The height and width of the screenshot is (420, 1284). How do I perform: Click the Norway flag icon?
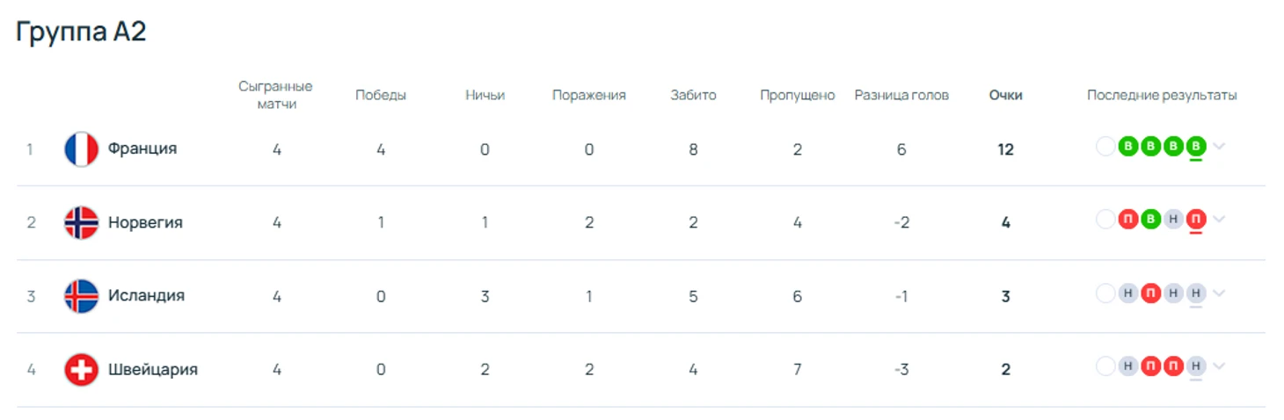tap(81, 223)
